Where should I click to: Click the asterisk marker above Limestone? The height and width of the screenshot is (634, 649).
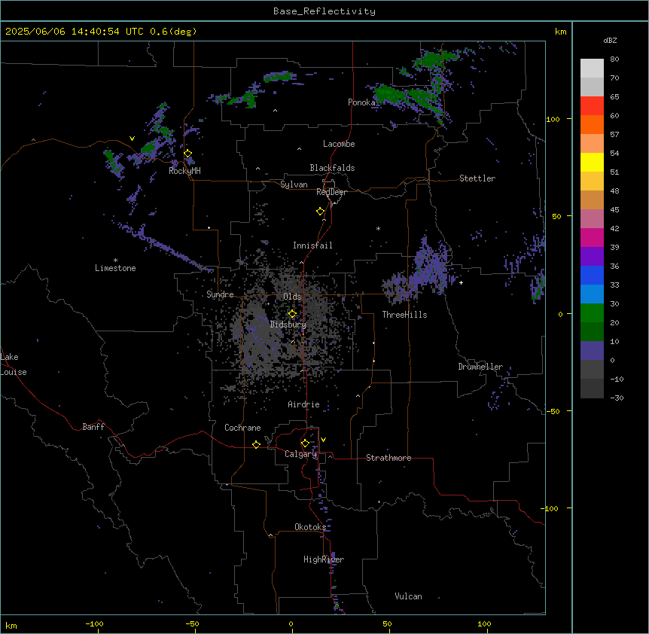click(115, 261)
